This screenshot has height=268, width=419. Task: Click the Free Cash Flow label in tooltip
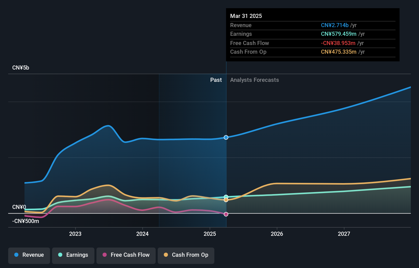click(250, 43)
